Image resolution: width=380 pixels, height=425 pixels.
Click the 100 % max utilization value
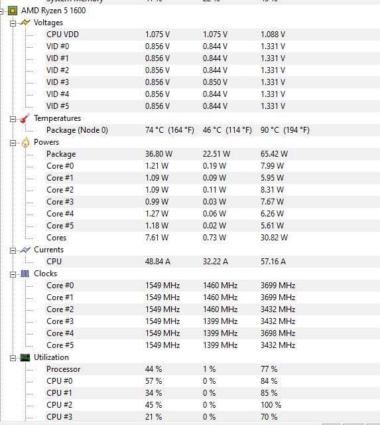coord(271,405)
